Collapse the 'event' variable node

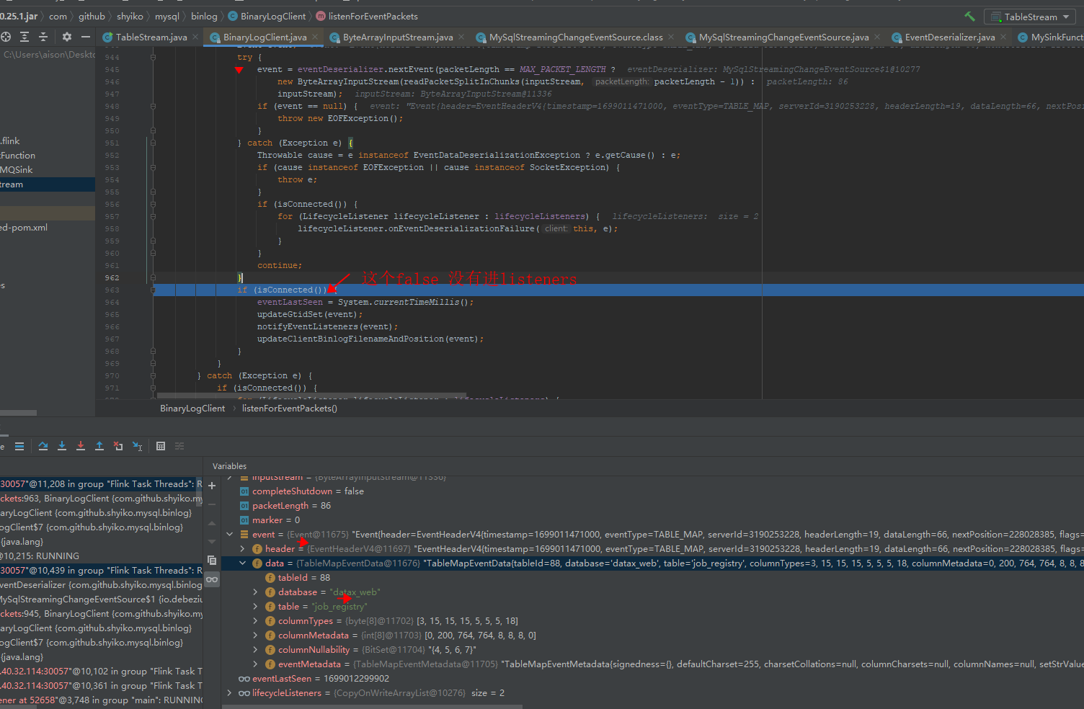pyautogui.click(x=230, y=535)
